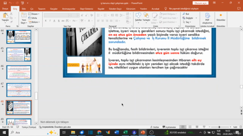Switch to Reading view icon
Screen dimensions: 243x136
coord(197,127)
